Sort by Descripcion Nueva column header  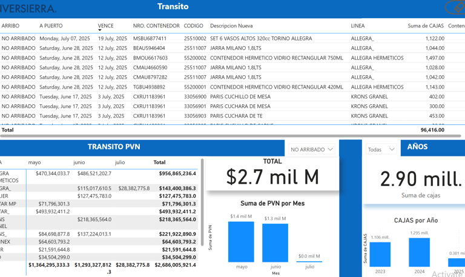(231, 26)
